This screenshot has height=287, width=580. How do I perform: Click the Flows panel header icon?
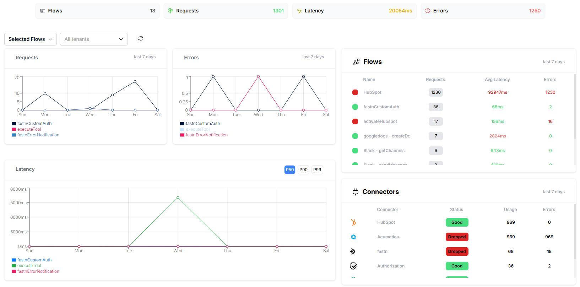(x=356, y=62)
